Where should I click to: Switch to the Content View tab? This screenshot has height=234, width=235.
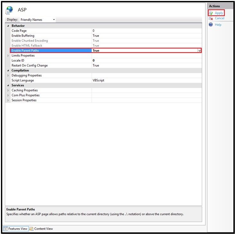(x=43, y=229)
